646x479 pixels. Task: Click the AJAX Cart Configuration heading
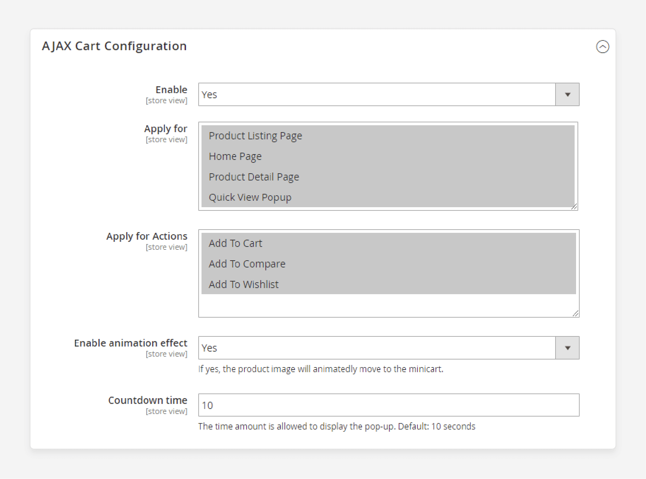tap(114, 46)
